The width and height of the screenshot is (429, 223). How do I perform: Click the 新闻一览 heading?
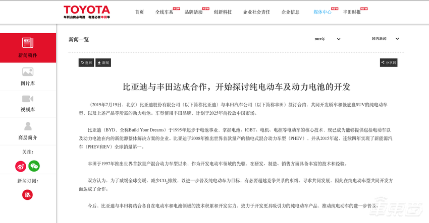point(79,40)
